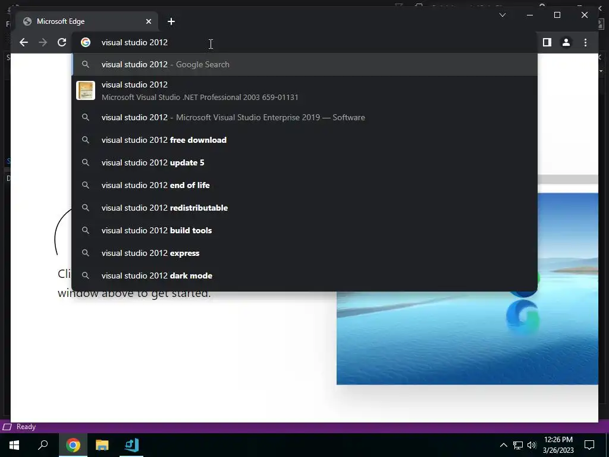Screen dimensions: 609x457
Task: Select 'visual studio 2012 build tools' suggestion
Action: [305, 230]
